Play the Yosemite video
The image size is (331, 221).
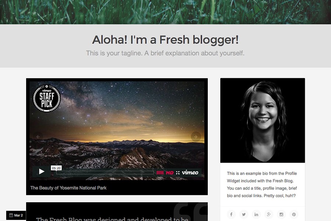[x=42, y=172]
